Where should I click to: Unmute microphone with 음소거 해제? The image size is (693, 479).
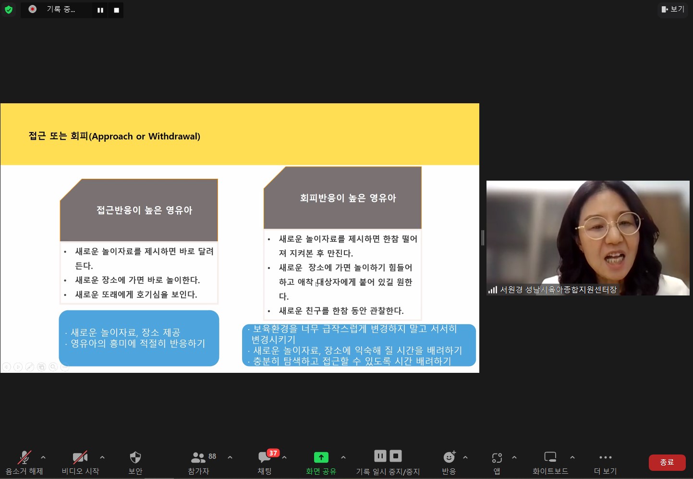(x=24, y=463)
